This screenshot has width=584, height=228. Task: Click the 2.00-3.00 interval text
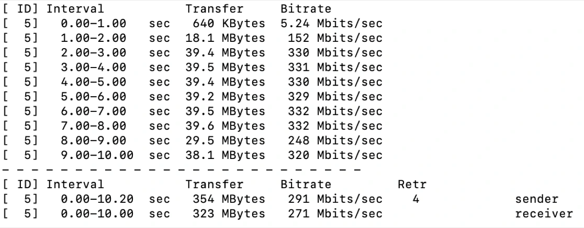point(93,53)
